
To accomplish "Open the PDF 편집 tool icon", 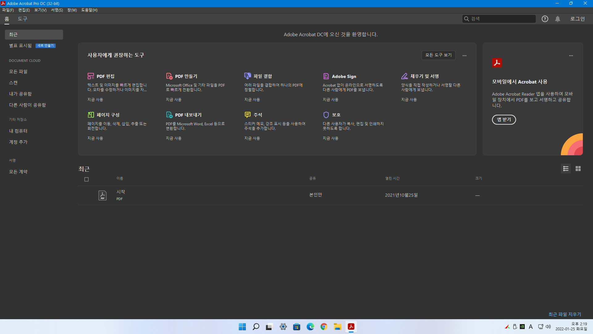I will coord(90,76).
